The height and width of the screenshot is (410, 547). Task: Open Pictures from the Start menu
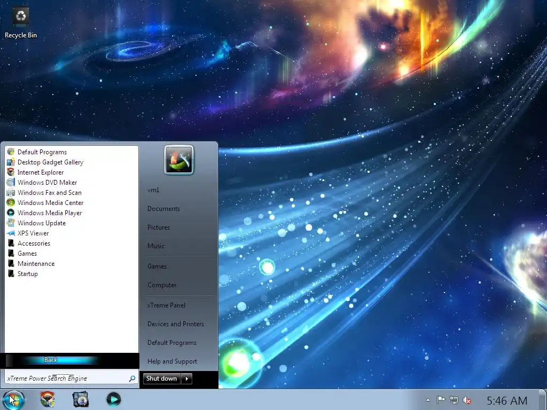tap(158, 227)
